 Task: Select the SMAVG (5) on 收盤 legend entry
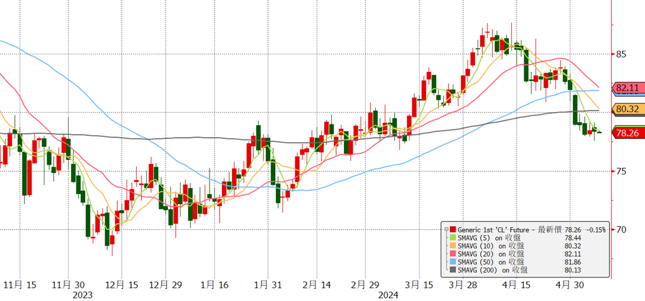[x=491, y=237]
